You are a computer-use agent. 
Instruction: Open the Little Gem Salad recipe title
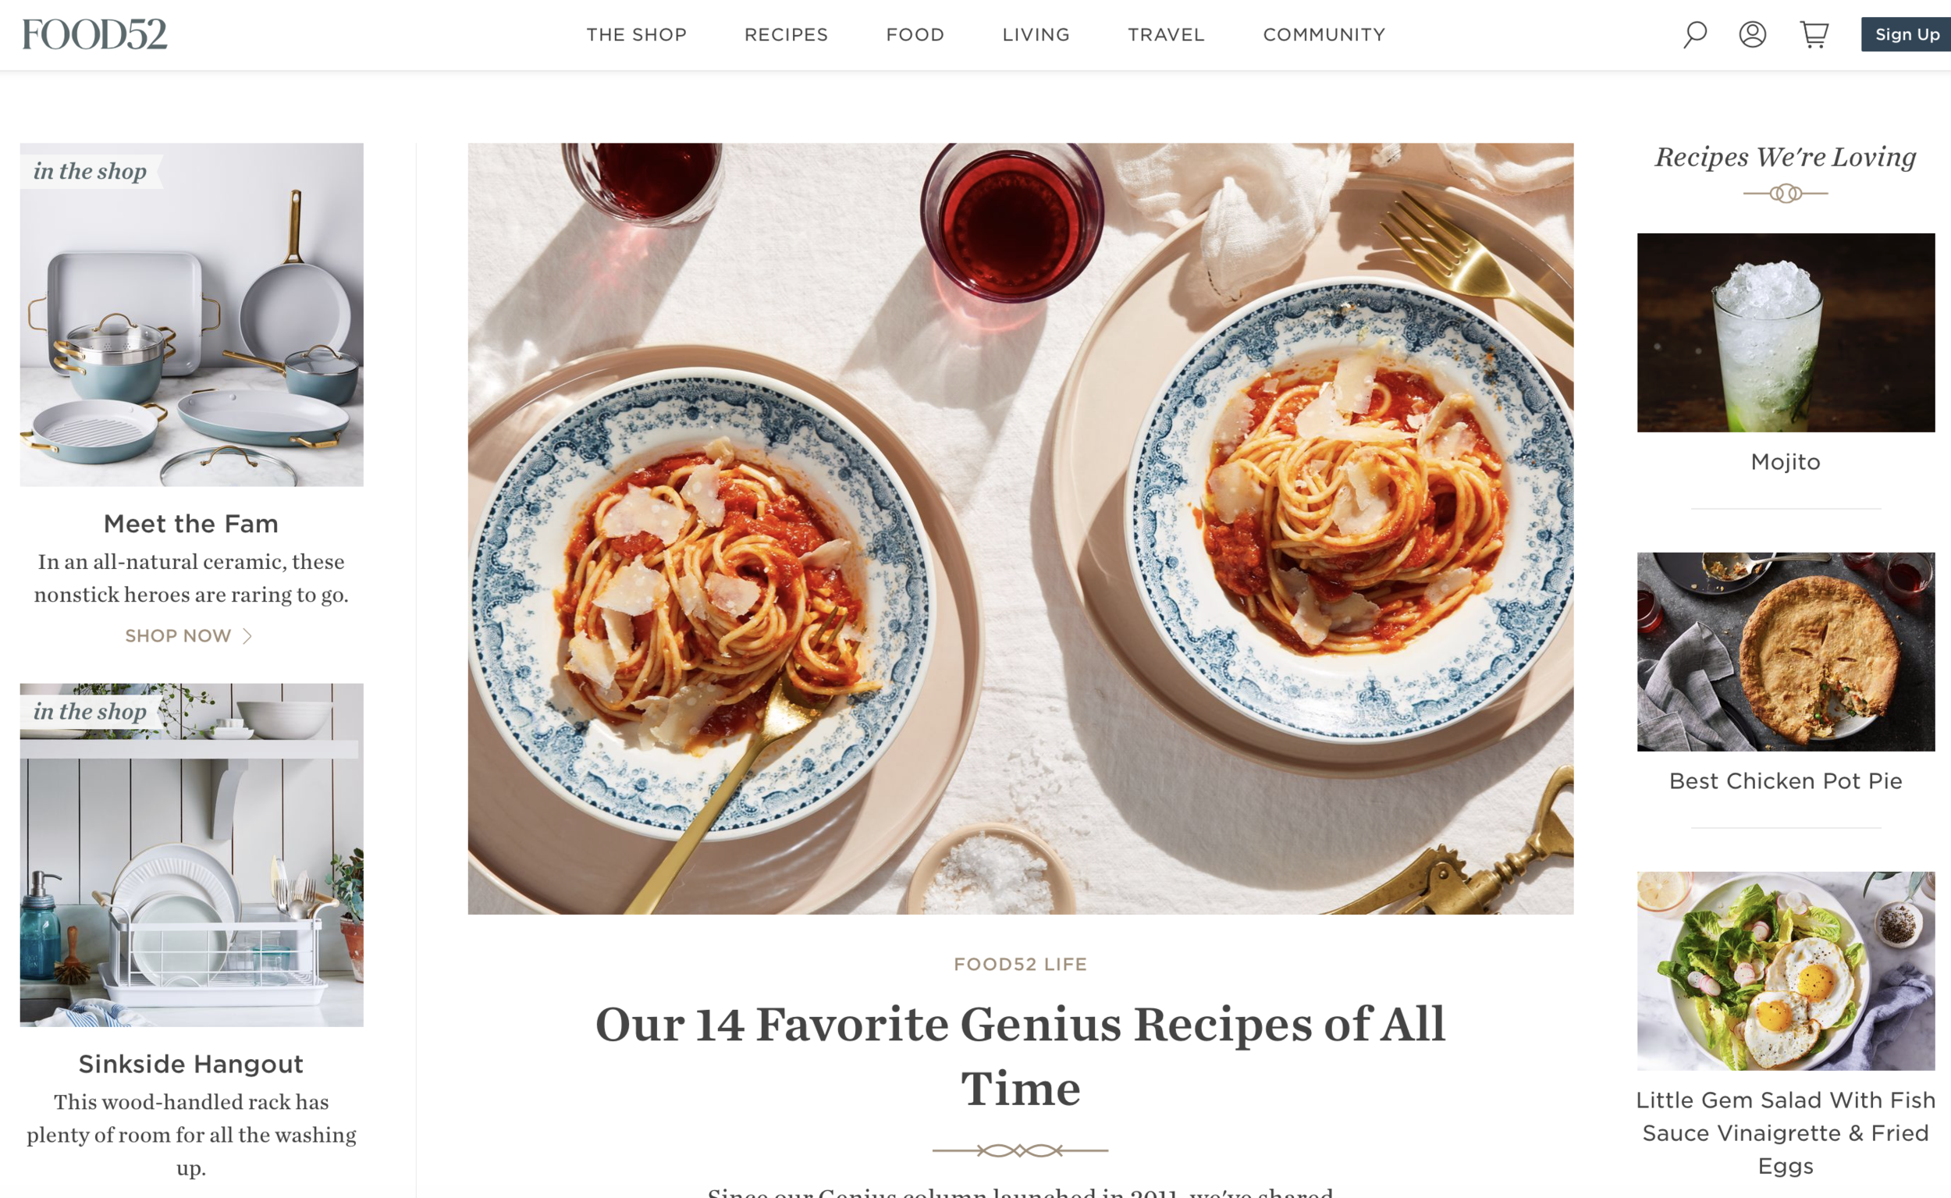pyautogui.click(x=1786, y=1133)
